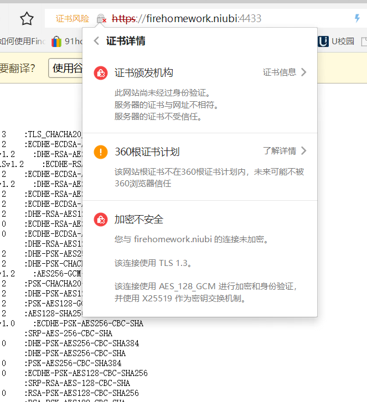Click line :SRP-RSA-AES-128-CBC-SHA
367x402 pixels.
tap(77, 383)
